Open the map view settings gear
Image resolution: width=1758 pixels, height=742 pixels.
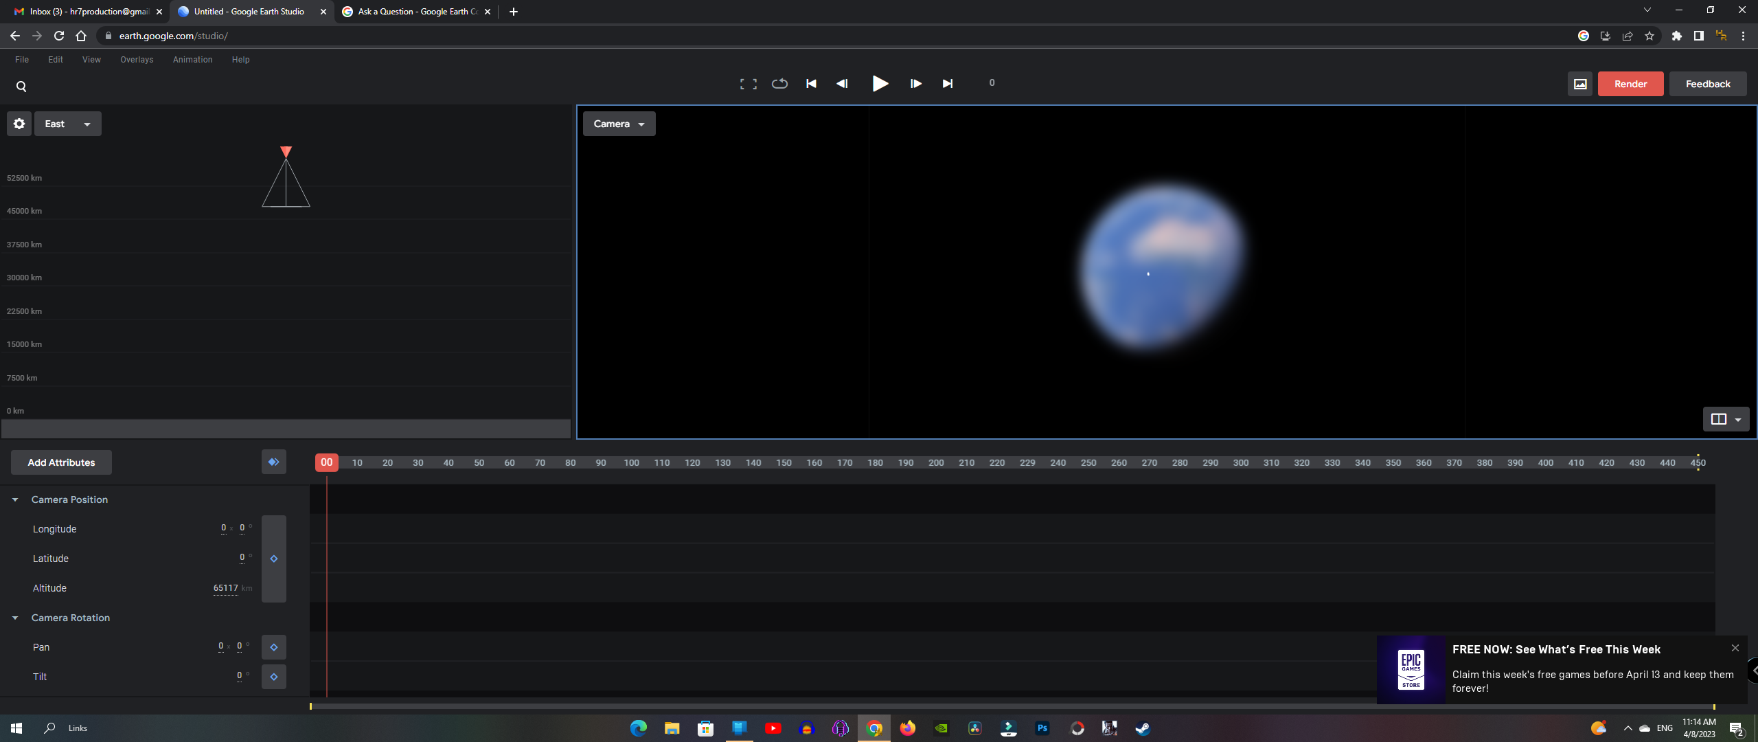tap(19, 124)
